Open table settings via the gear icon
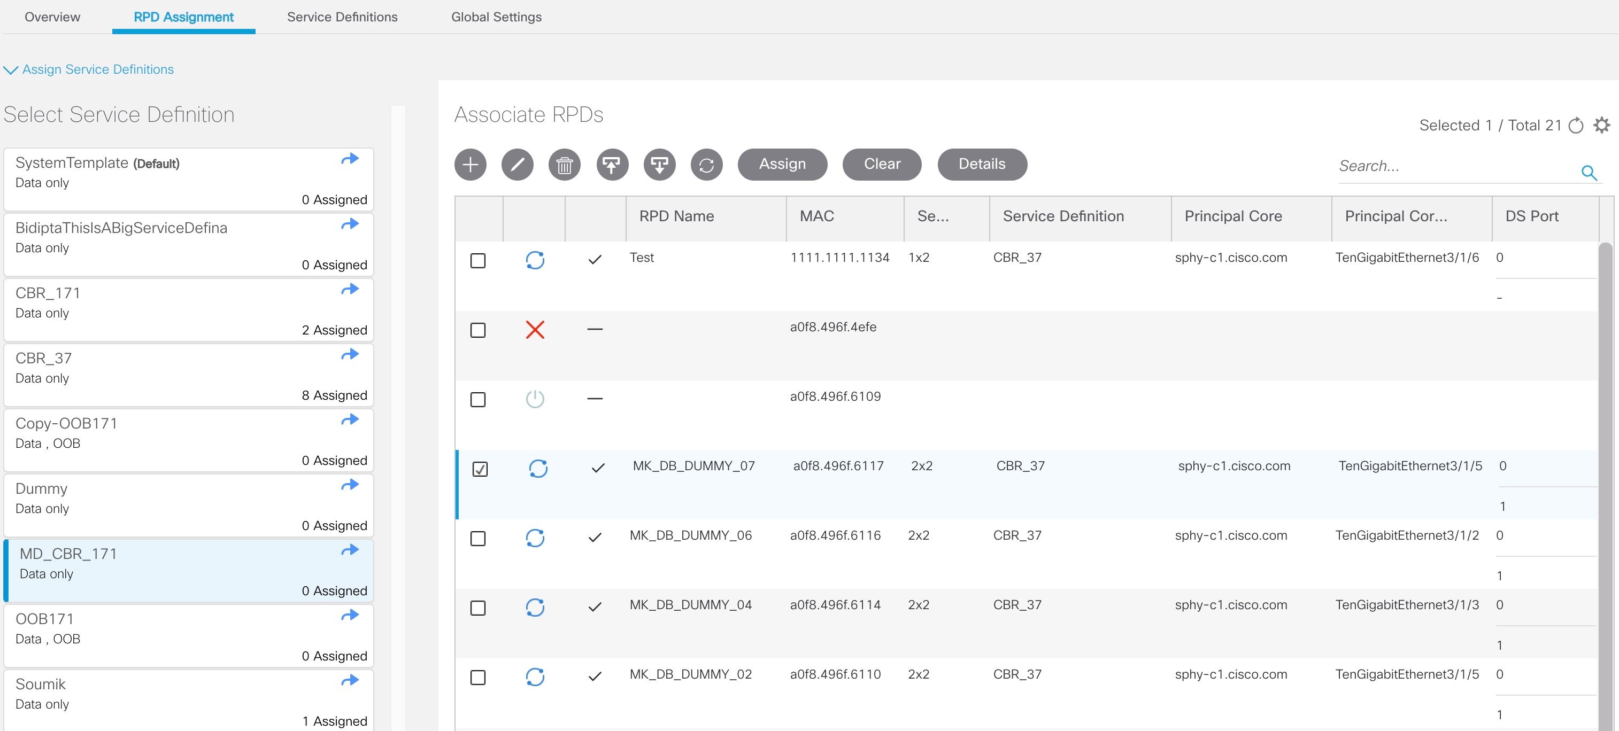 click(x=1601, y=125)
